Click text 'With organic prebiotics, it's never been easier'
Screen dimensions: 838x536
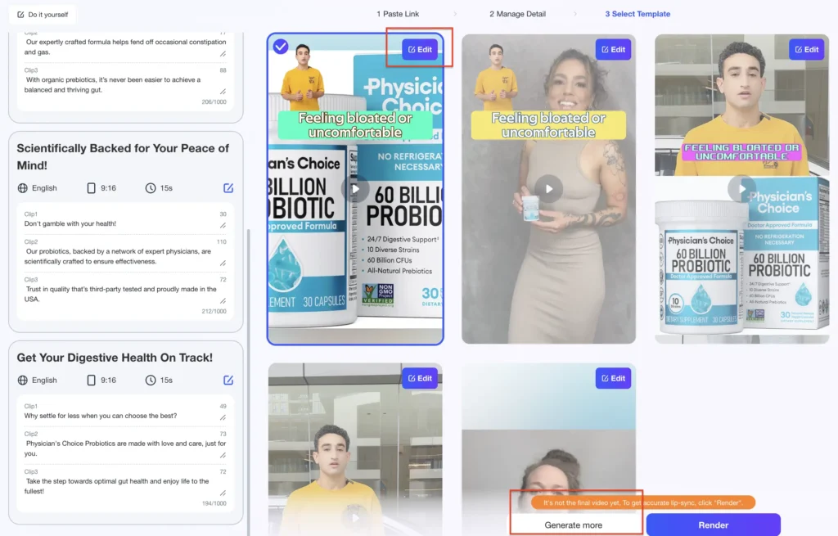coord(112,84)
